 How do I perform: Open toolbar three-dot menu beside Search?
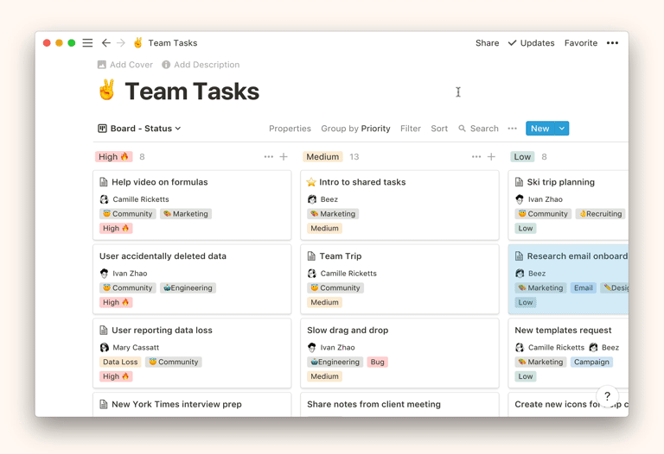click(512, 129)
